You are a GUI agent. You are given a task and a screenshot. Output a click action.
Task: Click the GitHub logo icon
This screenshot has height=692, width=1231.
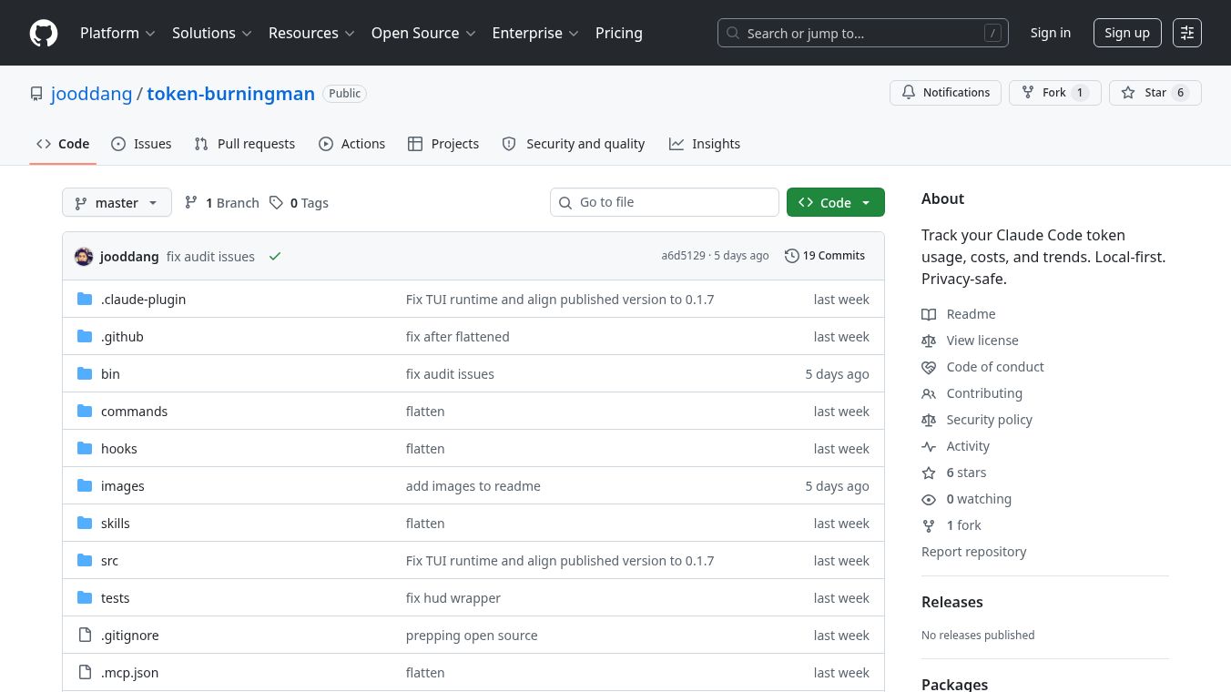click(x=44, y=33)
